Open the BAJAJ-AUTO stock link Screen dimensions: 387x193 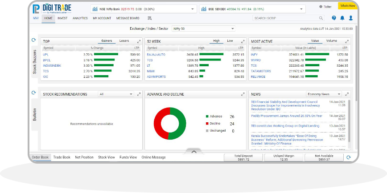click(x=156, y=55)
